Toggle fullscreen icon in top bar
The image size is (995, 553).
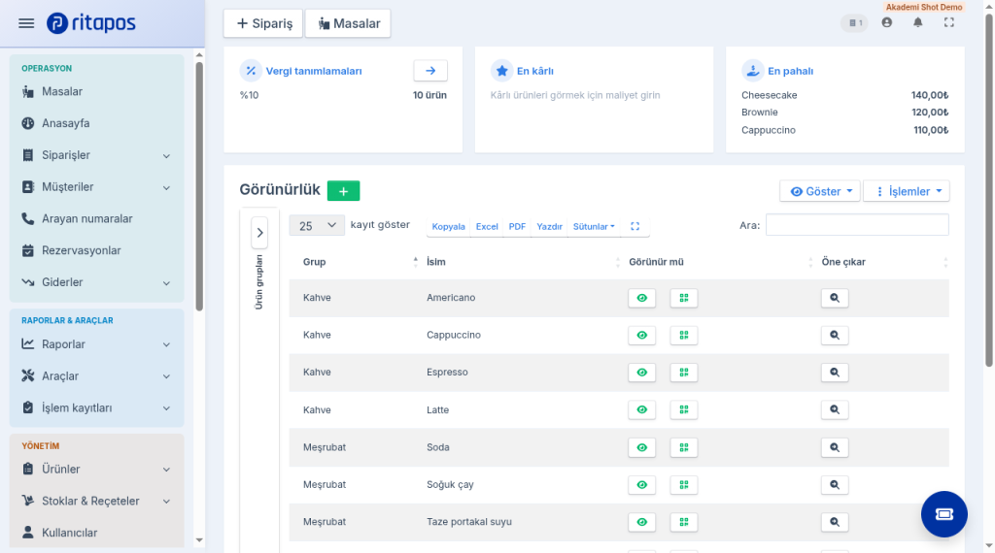(x=948, y=23)
